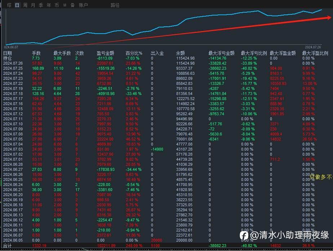Sort by the 日期 column header
This screenshot has width=333, height=251.
pyautogui.click(x=8, y=53)
